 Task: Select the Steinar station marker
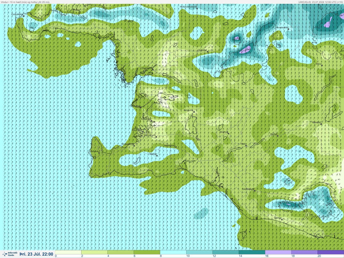pyautogui.click(x=282, y=220)
